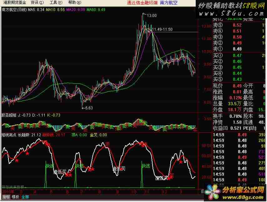Click the 短线高点 indicator name
The height and width of the screenshot is (202, 267).
pos(9,135)
